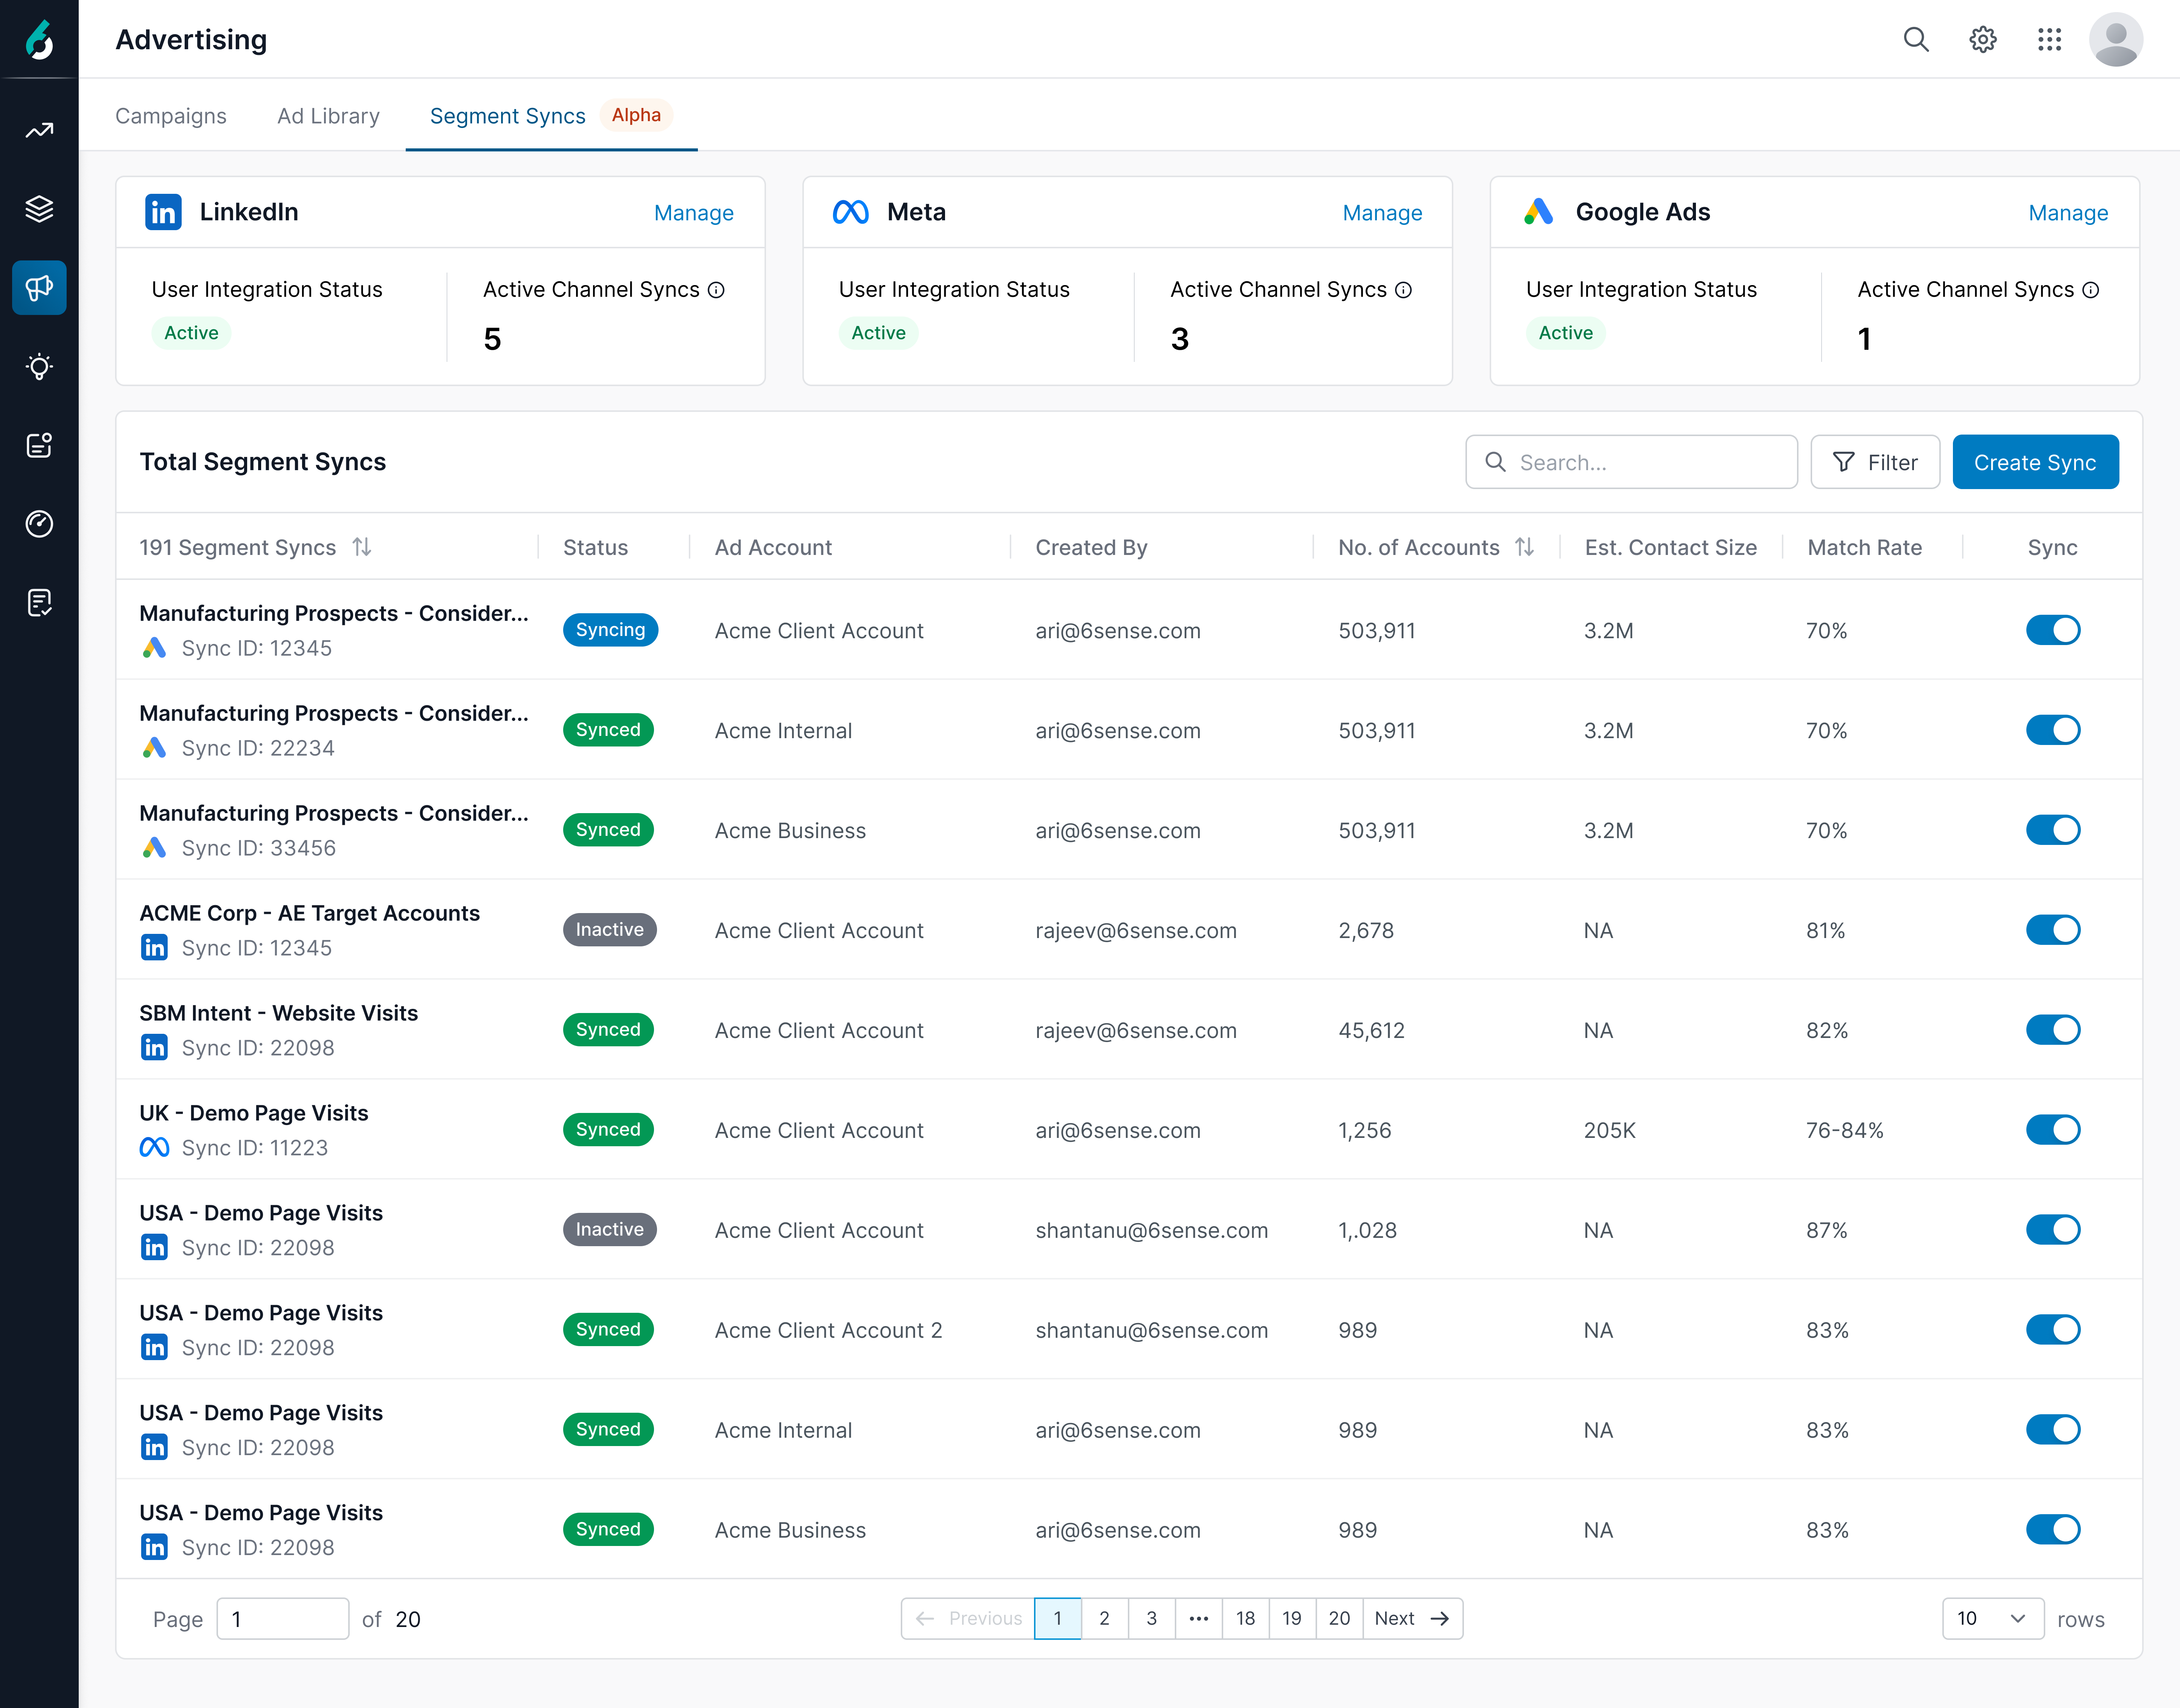This screenshot has width=2180, height=1708.
Task: Toggle sync for ACME Corp AE Target Accounts
Action: [x=2053, y=930]
